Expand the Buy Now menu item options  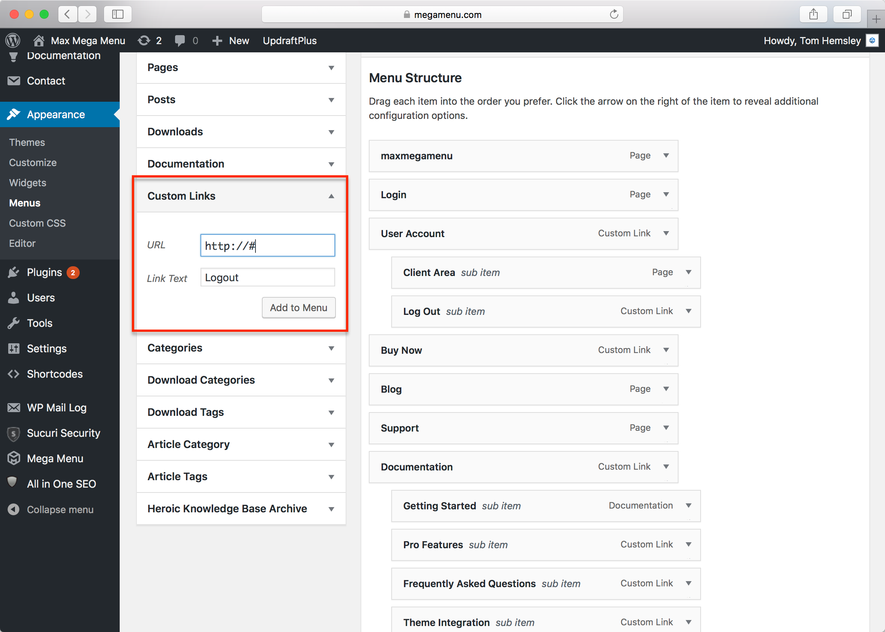pos(666,350)
